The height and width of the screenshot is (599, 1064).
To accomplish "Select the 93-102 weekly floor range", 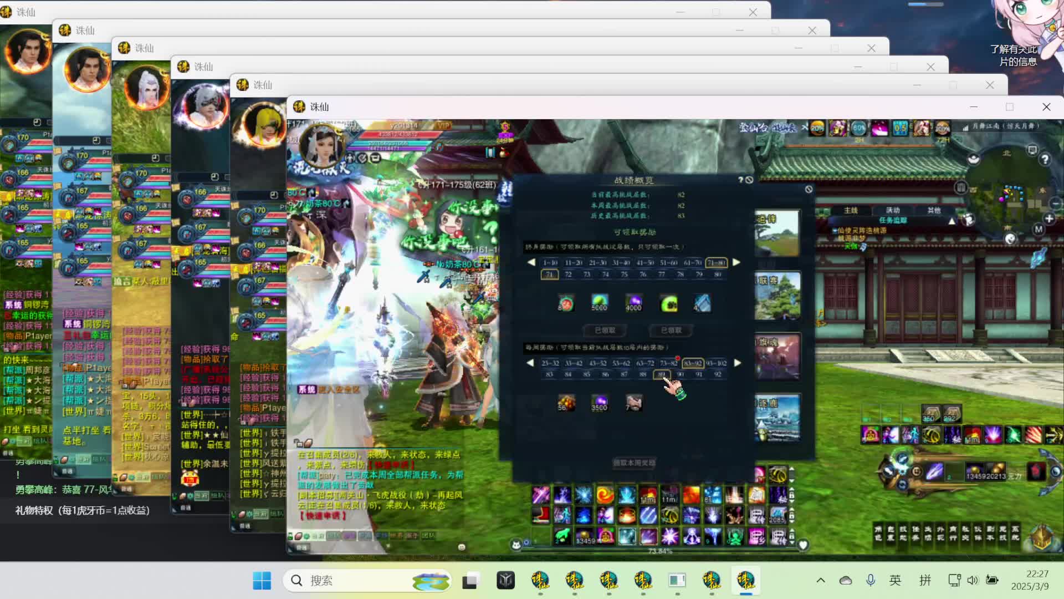I will pyautogui.click(x=716, y=363).
